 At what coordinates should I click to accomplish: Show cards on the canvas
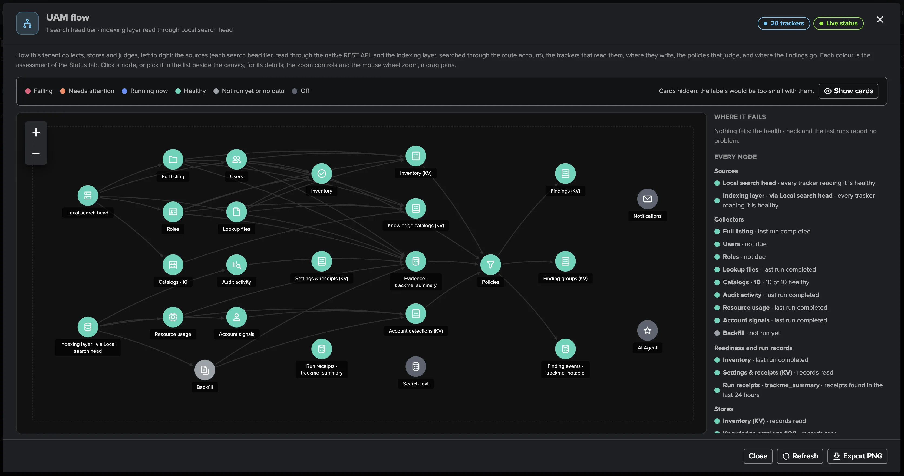[848, 91]
